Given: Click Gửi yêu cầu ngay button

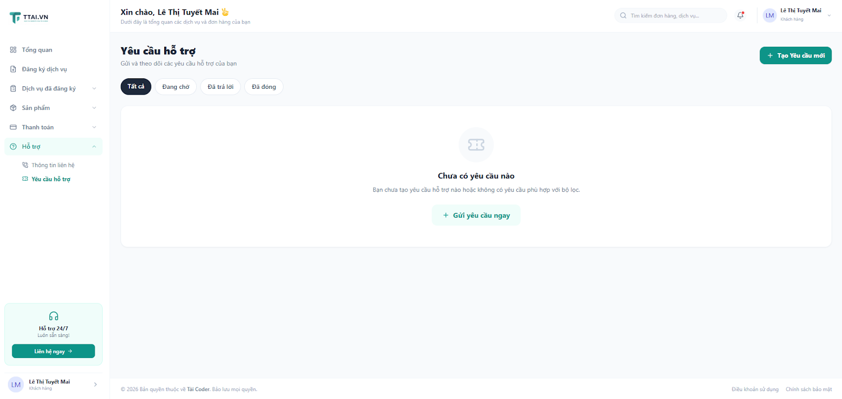Looking at the screenshot, I should 476,216.
